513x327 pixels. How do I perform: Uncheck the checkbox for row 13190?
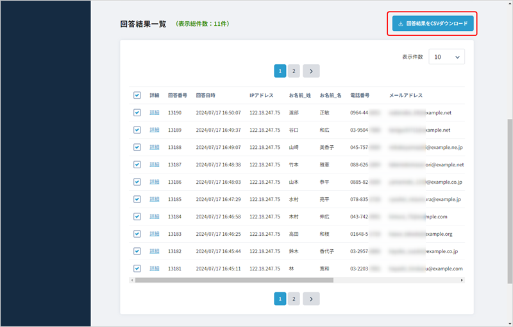pos(137,112)
